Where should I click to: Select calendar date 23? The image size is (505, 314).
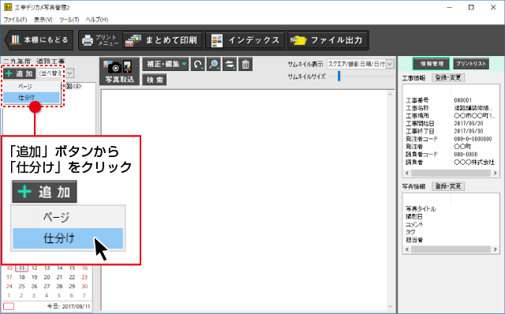coord(84,277)
